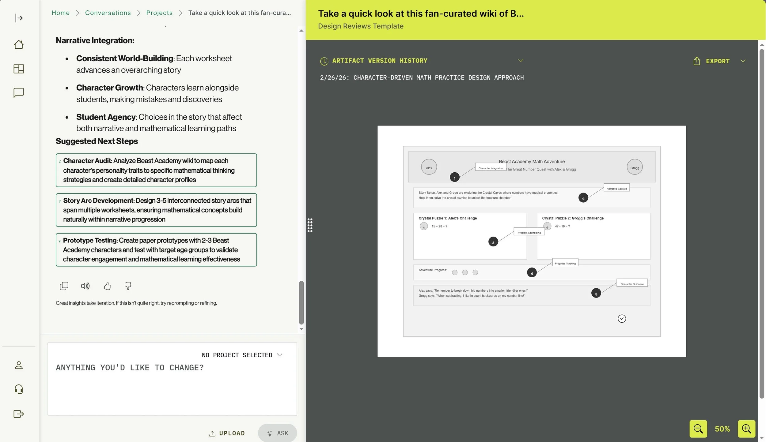Select the Story Arc Development suggestion

pyautogui.click(x=156, y=210)
